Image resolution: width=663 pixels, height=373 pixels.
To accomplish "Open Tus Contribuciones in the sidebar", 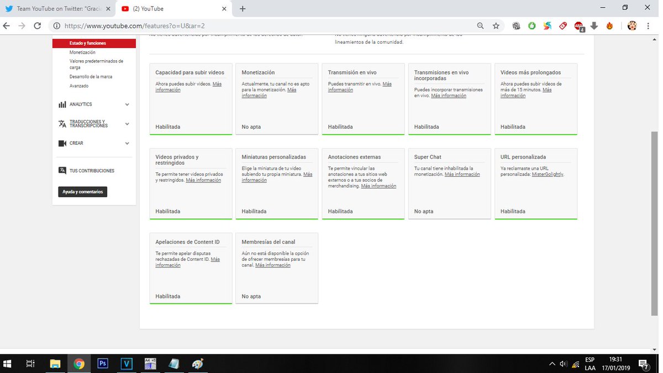I will [x=92, y=171].
